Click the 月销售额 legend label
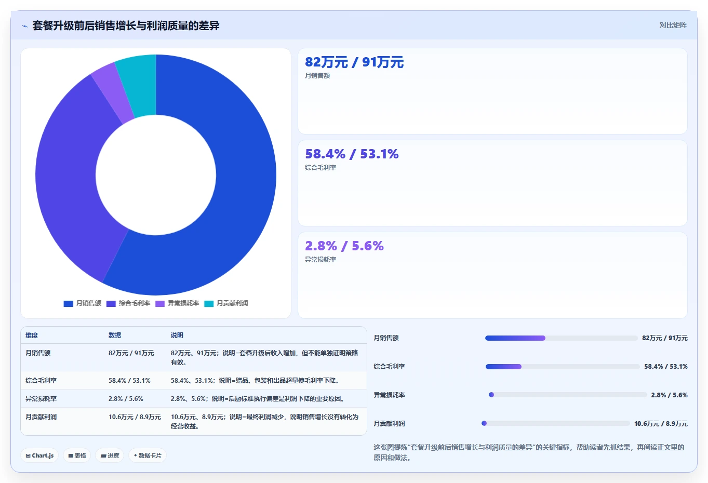Viewport: 708px width, 483px height. [89, 303]
